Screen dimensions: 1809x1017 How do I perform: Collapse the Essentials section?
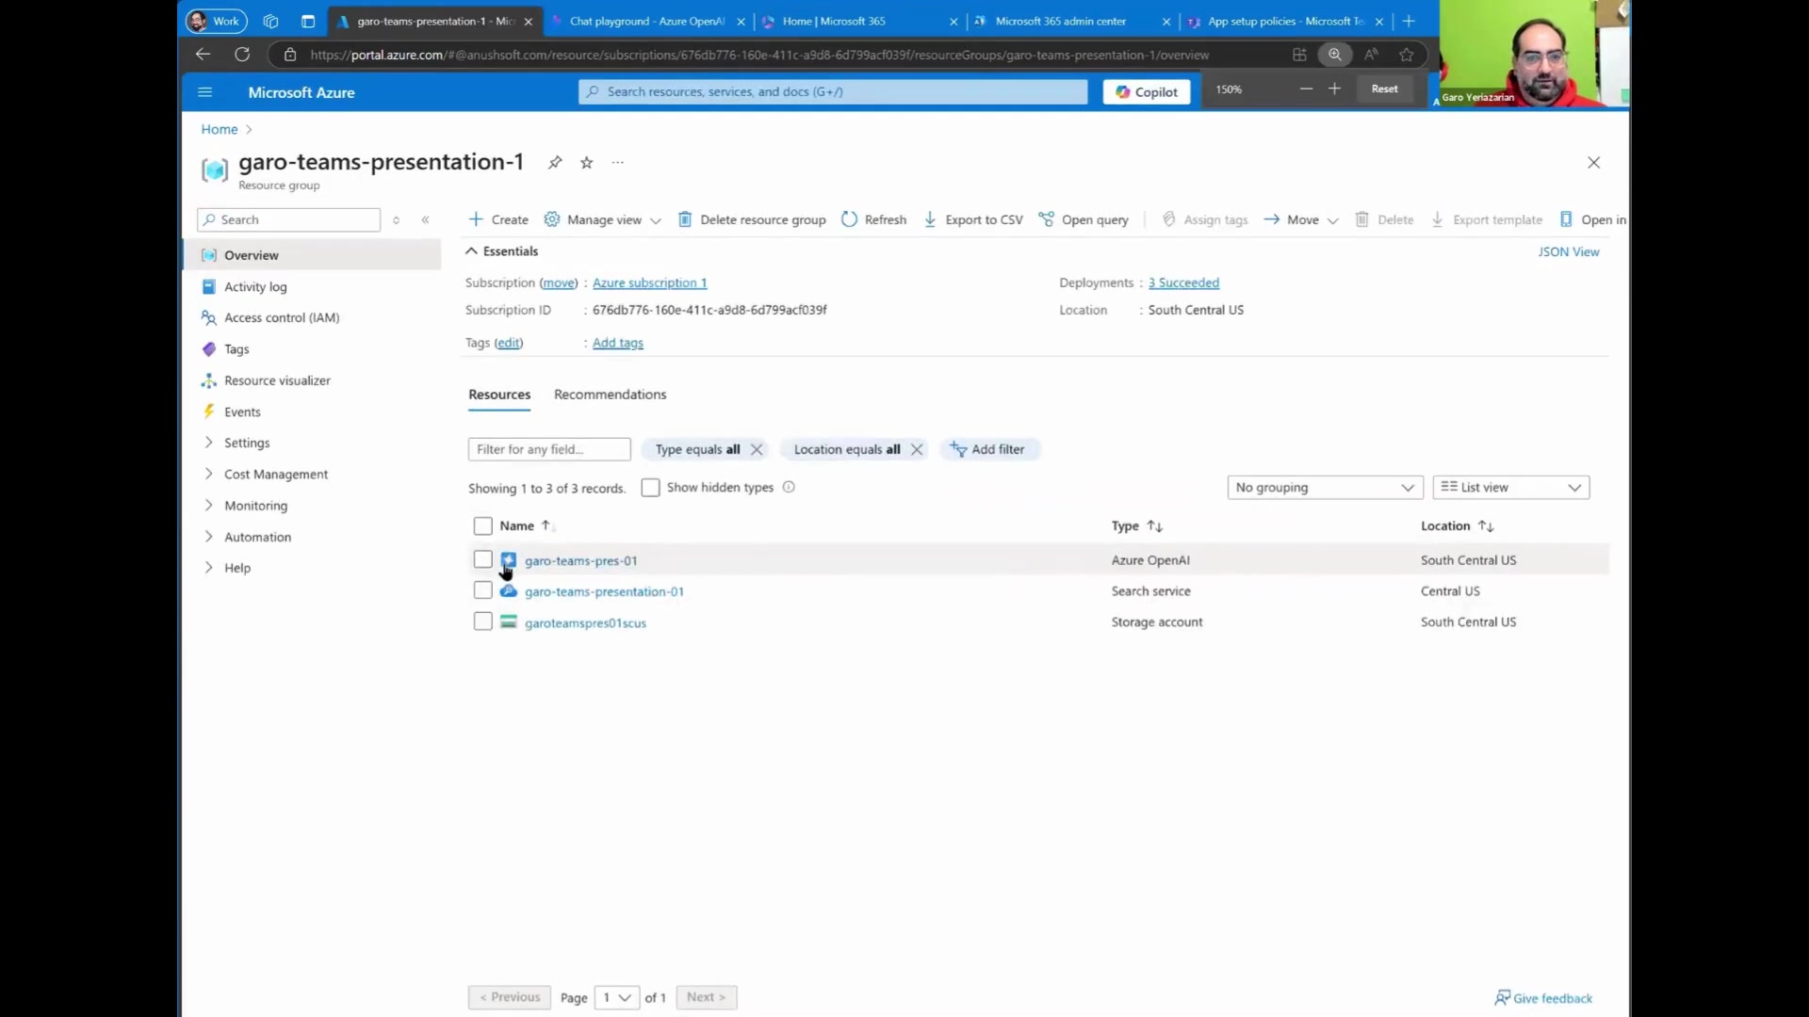(501, 251)
